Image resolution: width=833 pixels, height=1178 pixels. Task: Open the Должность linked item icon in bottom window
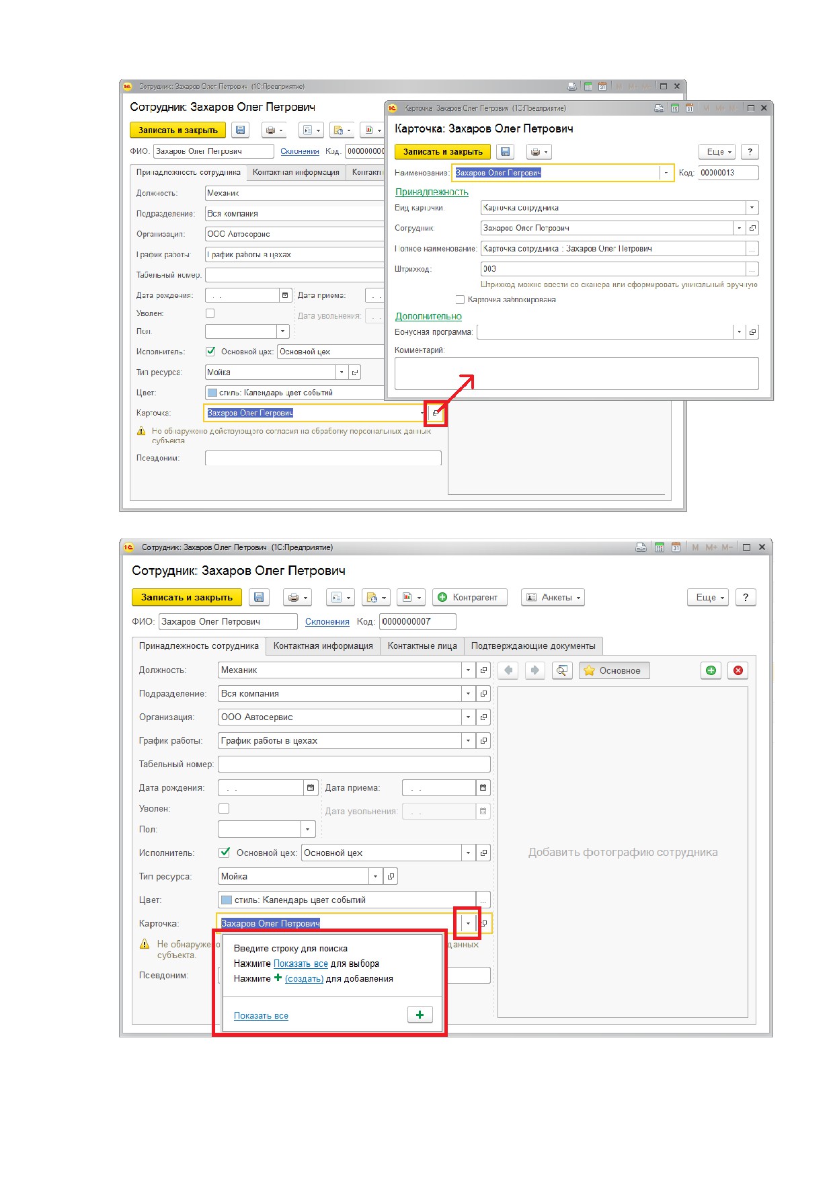pyautogui.click(x=483, y=670)
